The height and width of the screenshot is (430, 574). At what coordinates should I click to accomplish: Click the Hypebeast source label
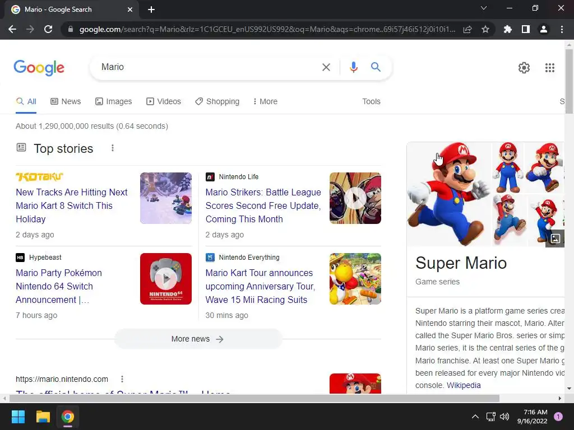45,258
